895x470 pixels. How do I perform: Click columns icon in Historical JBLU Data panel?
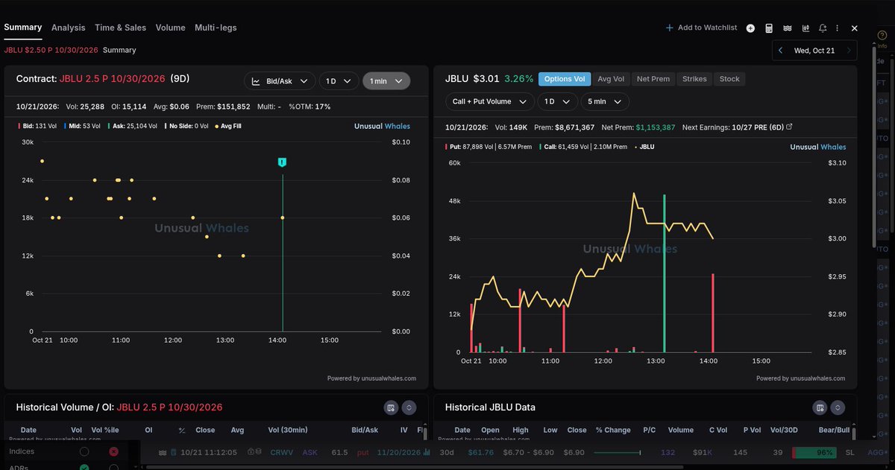(x=820, y=407)
